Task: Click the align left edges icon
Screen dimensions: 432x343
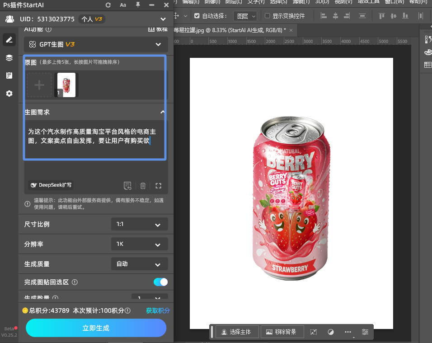Action: point(324,16)
